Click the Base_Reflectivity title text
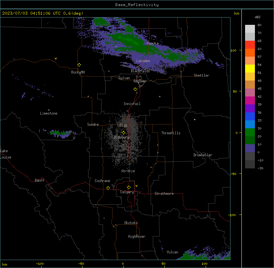 point(137,5)
